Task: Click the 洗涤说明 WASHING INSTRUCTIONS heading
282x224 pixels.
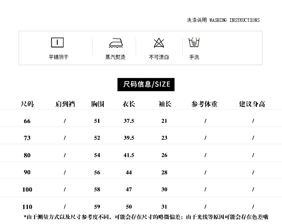Action: 223,20
